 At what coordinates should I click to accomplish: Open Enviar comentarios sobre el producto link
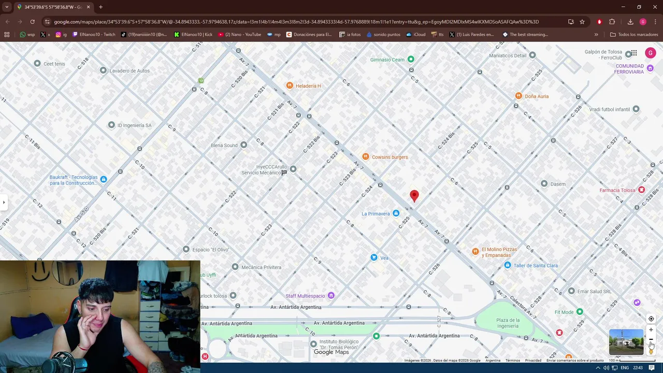(x=575, y=361)
